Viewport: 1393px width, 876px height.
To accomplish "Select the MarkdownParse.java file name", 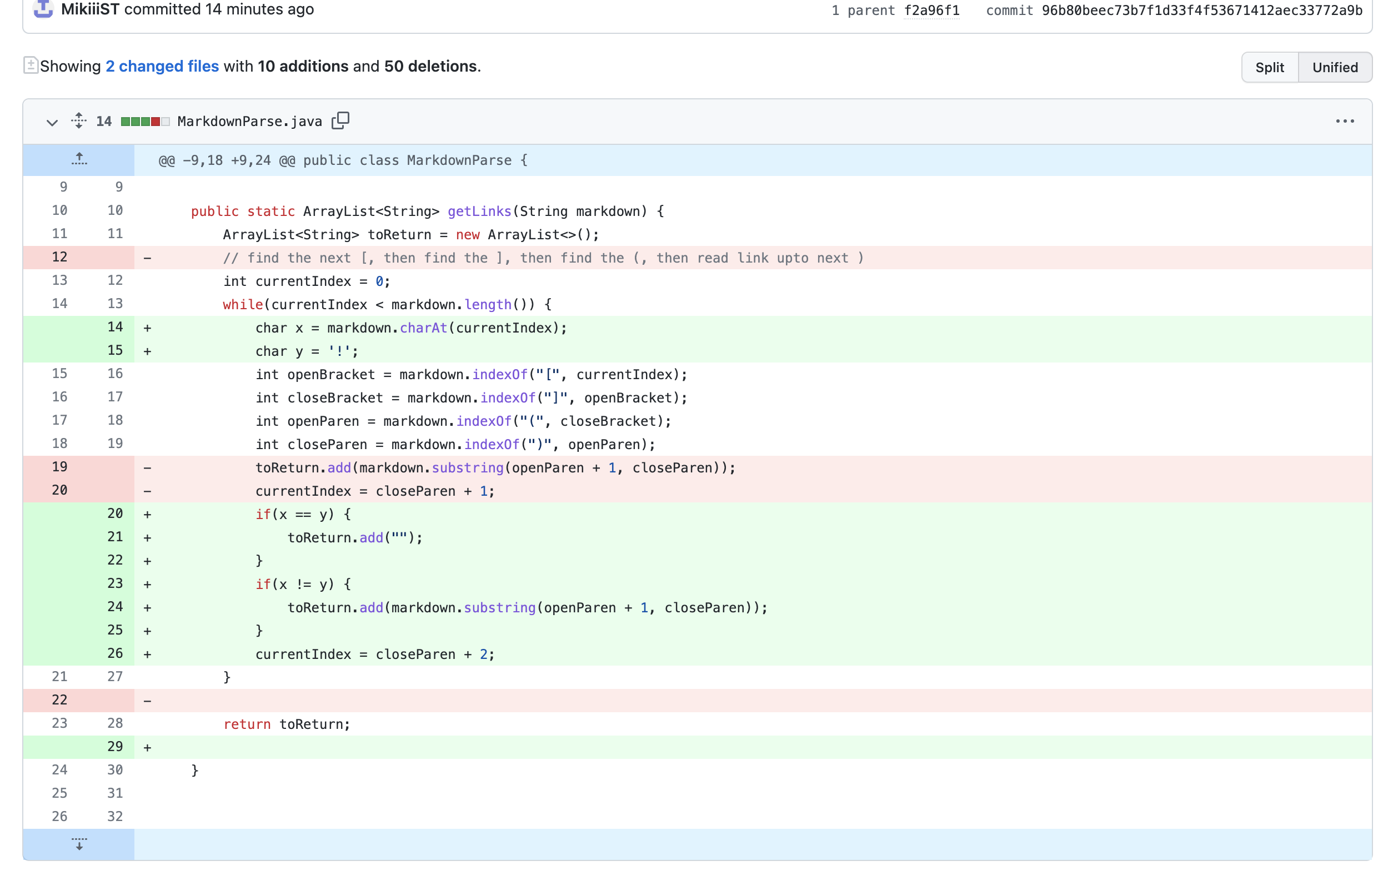I will click(x=249, y=121).
